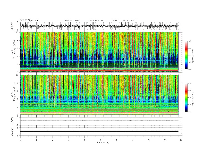The height and width of the screenshot is (157, 204).
Task: Click the "7" tick on the time axis
Action: [133, 140]
